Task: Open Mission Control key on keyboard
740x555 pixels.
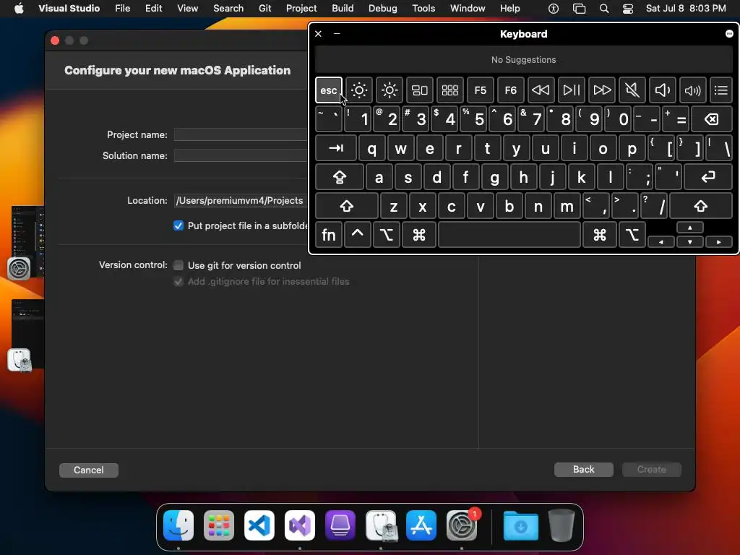Action: click(420, 90)
